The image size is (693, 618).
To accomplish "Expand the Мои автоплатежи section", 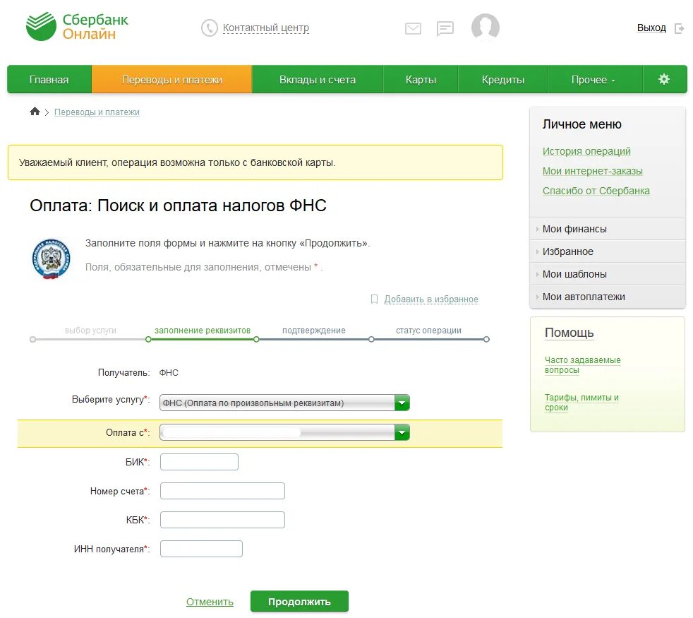I will click(608, 297).
